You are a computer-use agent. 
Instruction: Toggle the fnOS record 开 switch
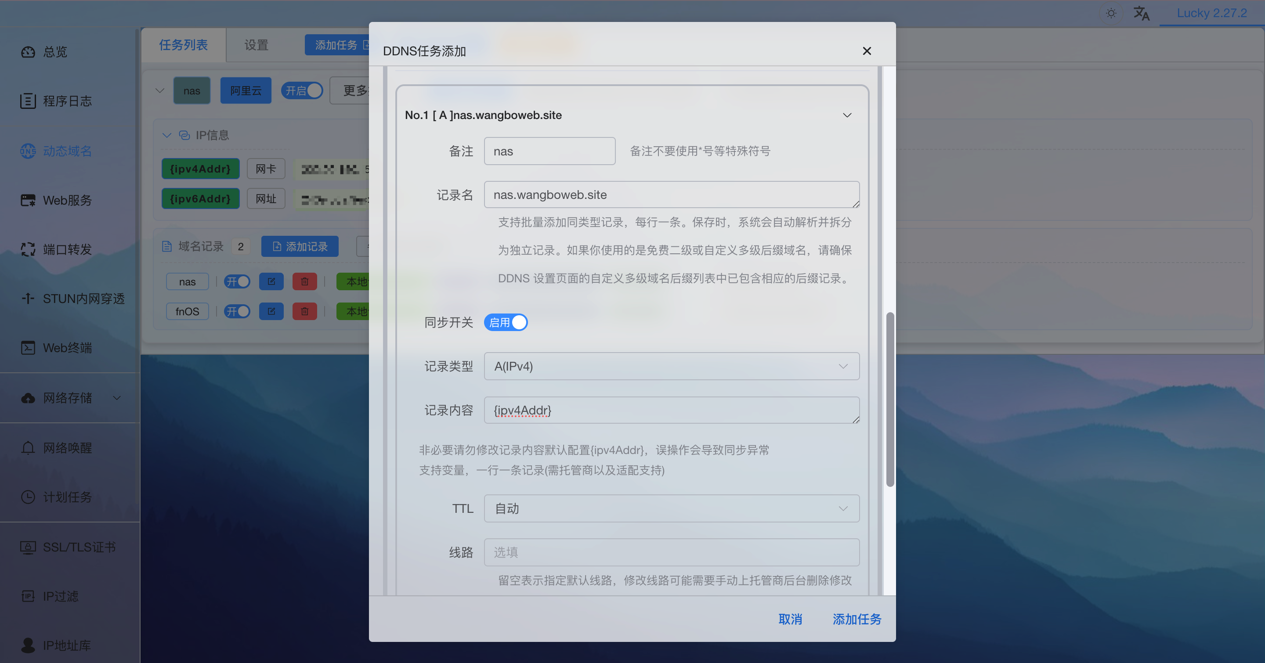click(x=237, y=311)
